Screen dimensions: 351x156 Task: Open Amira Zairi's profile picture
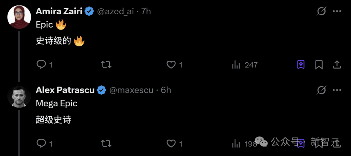pyautogui.click(x=19, y=17)
